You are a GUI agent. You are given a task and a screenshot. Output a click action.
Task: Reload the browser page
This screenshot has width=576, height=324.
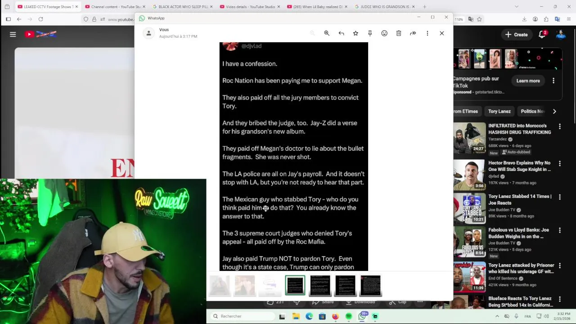point(40,19)
